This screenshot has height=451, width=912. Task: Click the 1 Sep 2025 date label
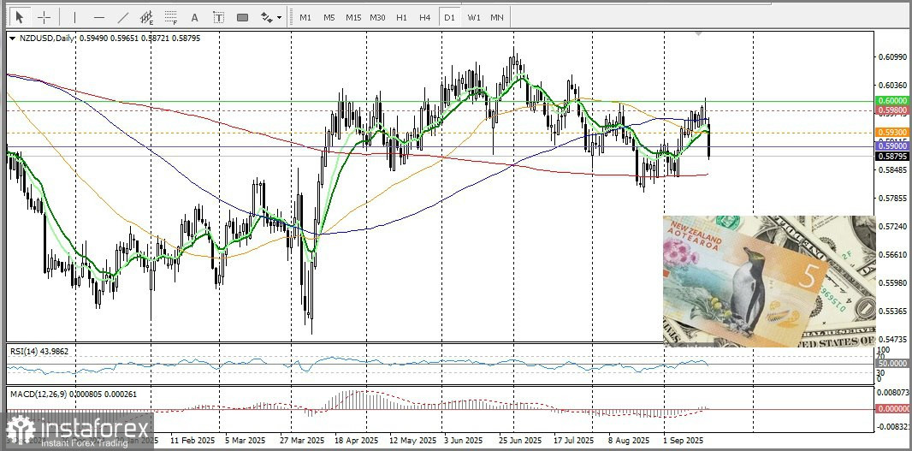(684, 441)
